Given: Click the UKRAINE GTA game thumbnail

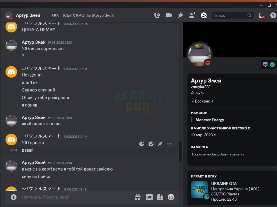Looking at the screenshot, I should [200, 190].
